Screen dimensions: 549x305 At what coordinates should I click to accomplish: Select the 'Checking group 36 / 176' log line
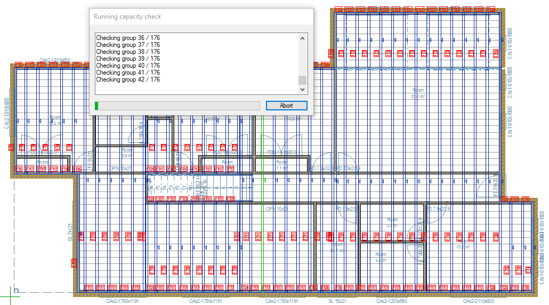point(128,38)
